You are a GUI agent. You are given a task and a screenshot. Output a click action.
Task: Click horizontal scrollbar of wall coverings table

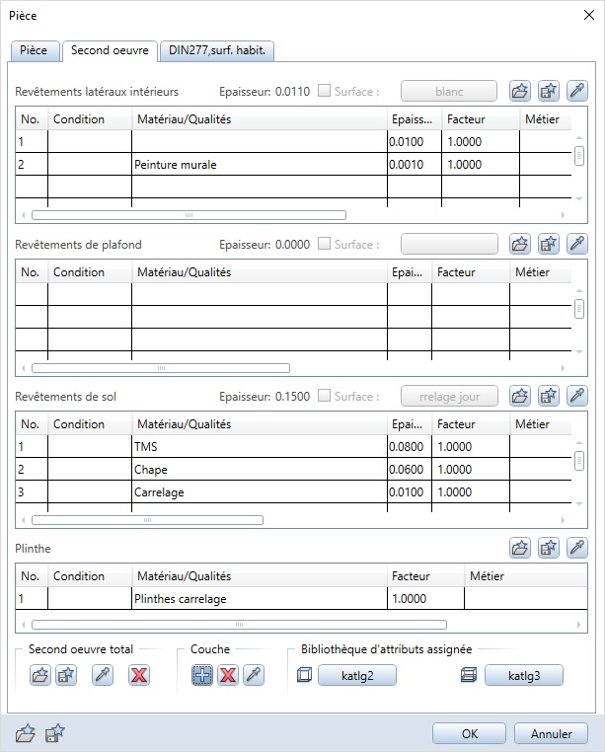(189, 215)
